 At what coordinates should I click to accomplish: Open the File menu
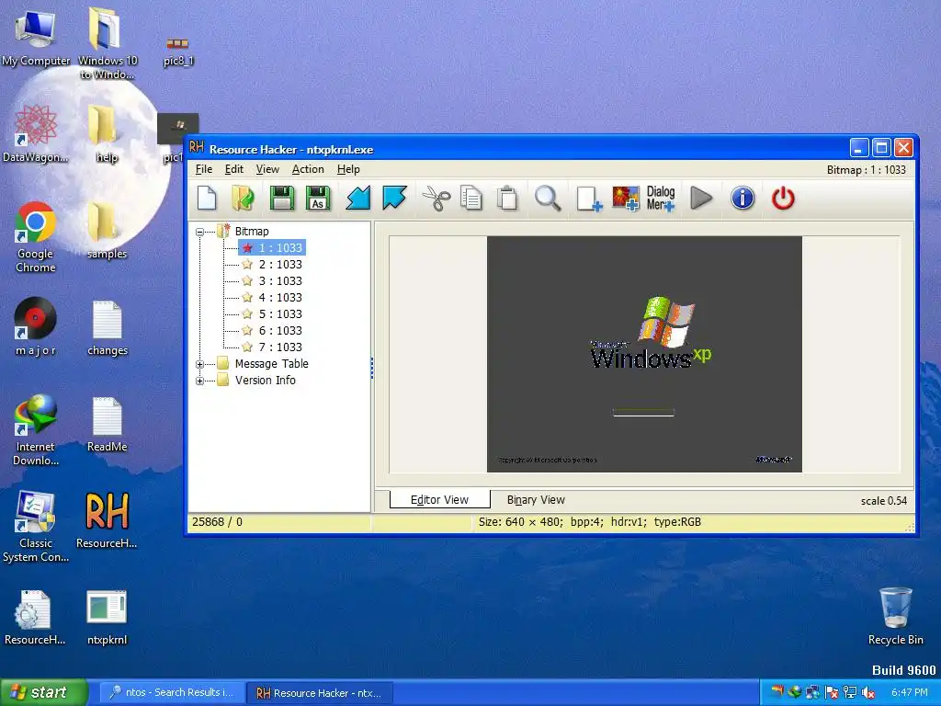[x=204, y=169]
